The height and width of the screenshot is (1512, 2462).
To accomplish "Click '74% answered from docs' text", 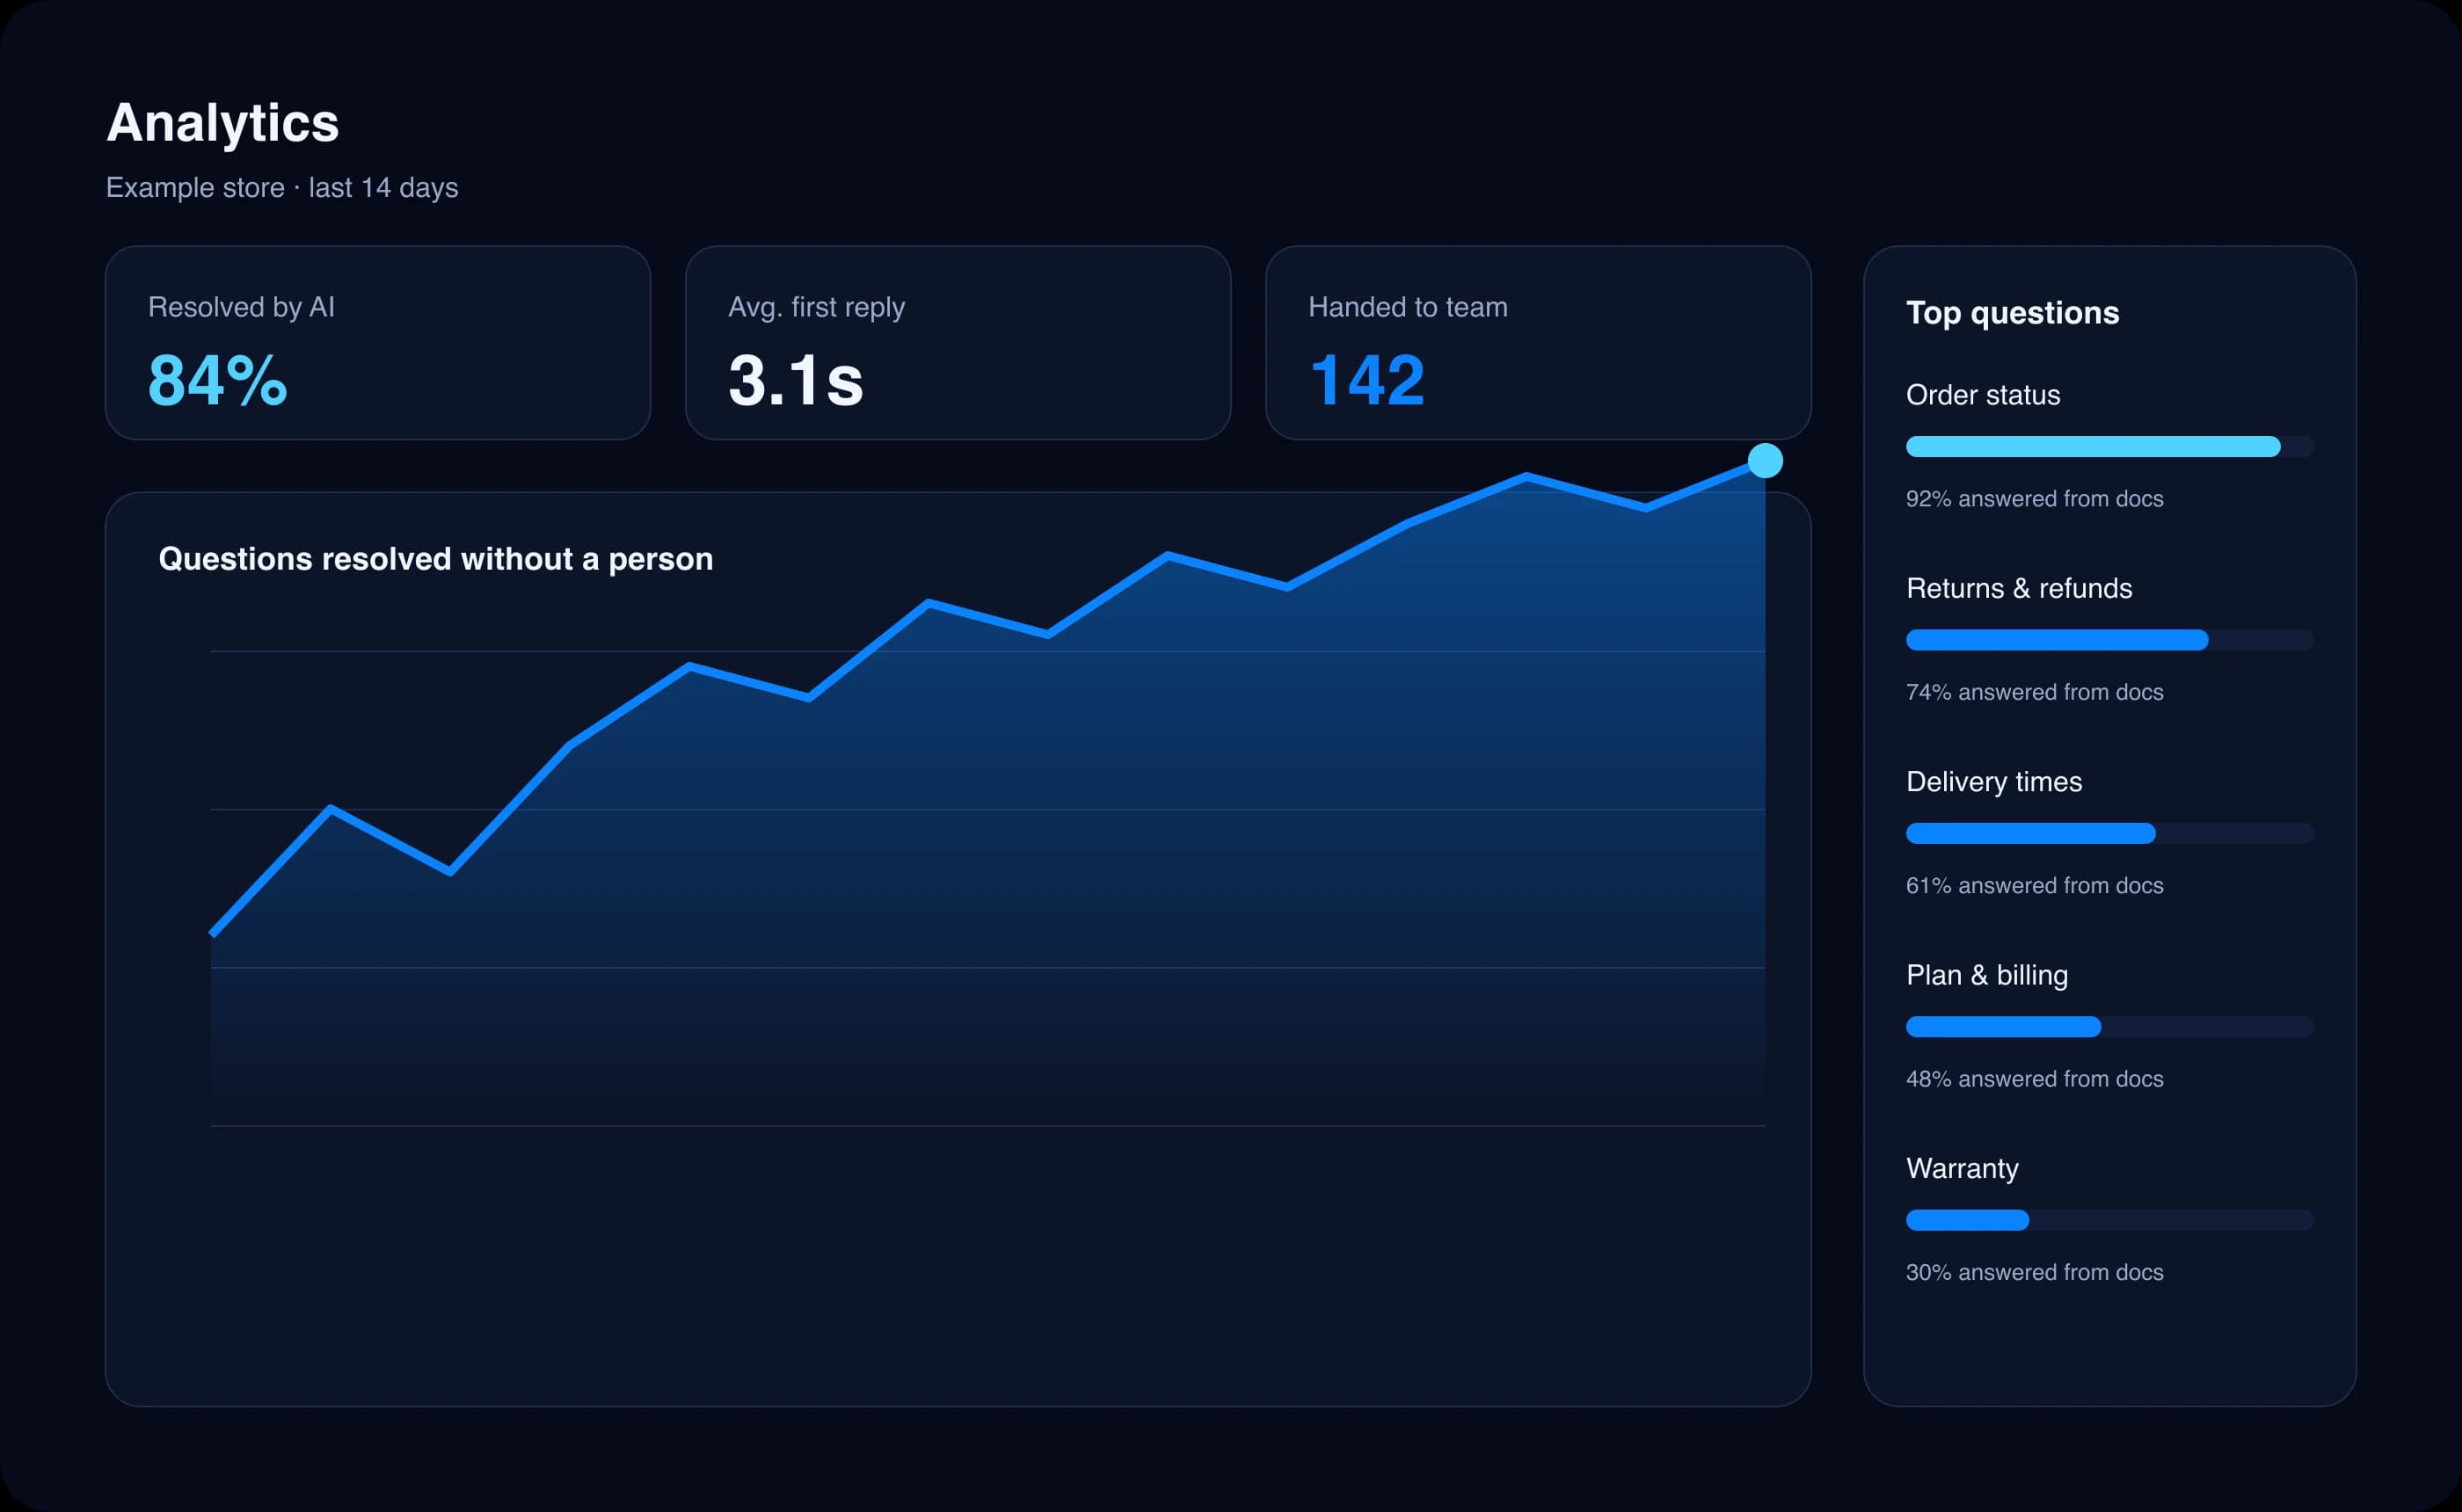I will point(2034,692).
